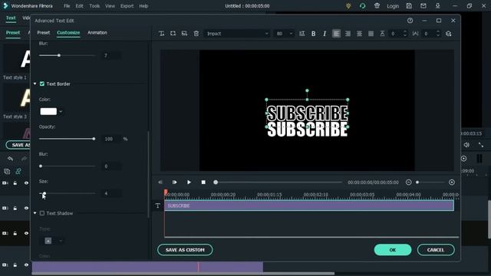This screenshot has width=491, height=276.
Task: Click the character spacing value stepper
Action: (x=438, y=34)
